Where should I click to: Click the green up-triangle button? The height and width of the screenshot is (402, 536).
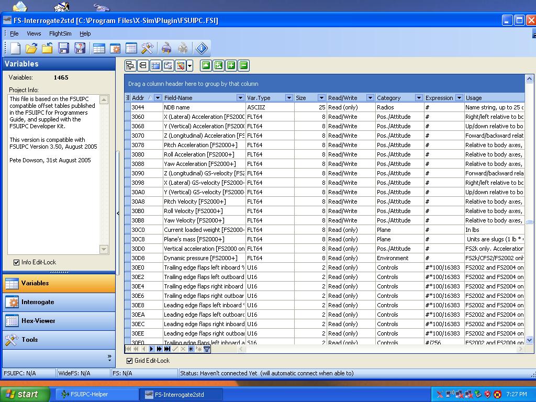(206, 65)
